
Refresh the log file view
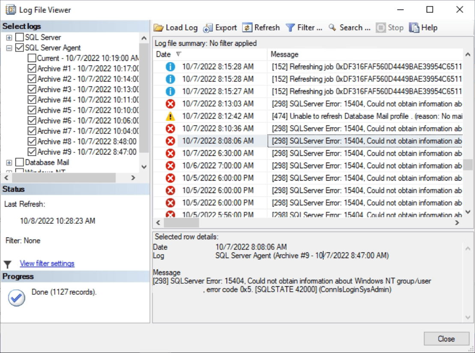point(262,27)
